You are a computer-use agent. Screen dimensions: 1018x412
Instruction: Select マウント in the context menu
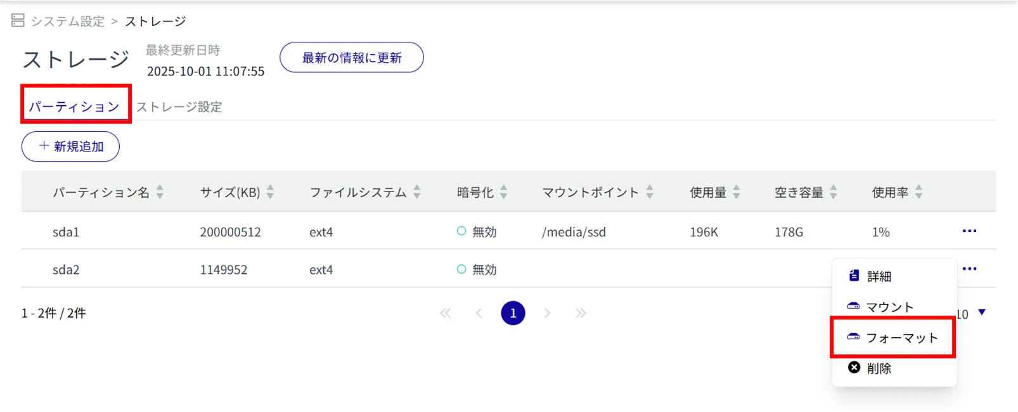pos(889,307)
